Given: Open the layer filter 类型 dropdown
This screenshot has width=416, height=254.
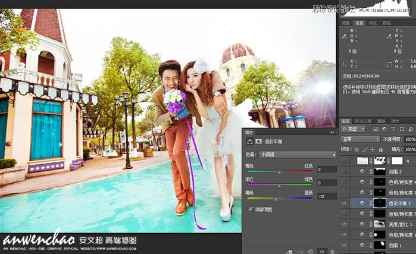Looking at the screenshot, I should point(356,129).
